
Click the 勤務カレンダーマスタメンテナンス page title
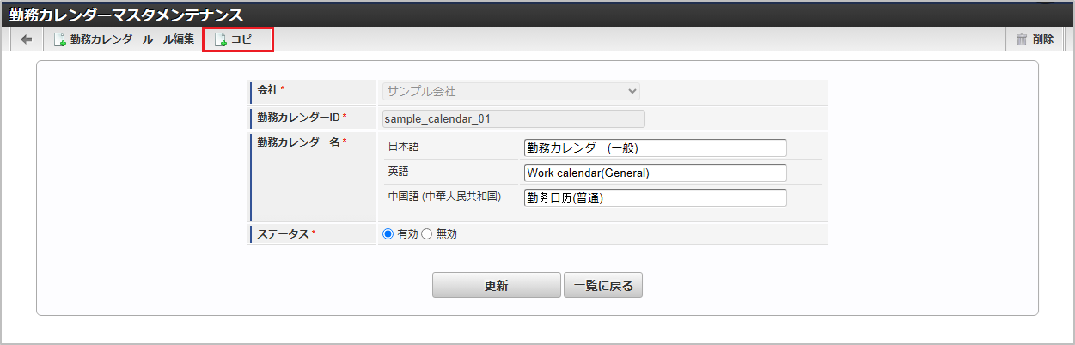pyautogui.click(x=125, y=15)
